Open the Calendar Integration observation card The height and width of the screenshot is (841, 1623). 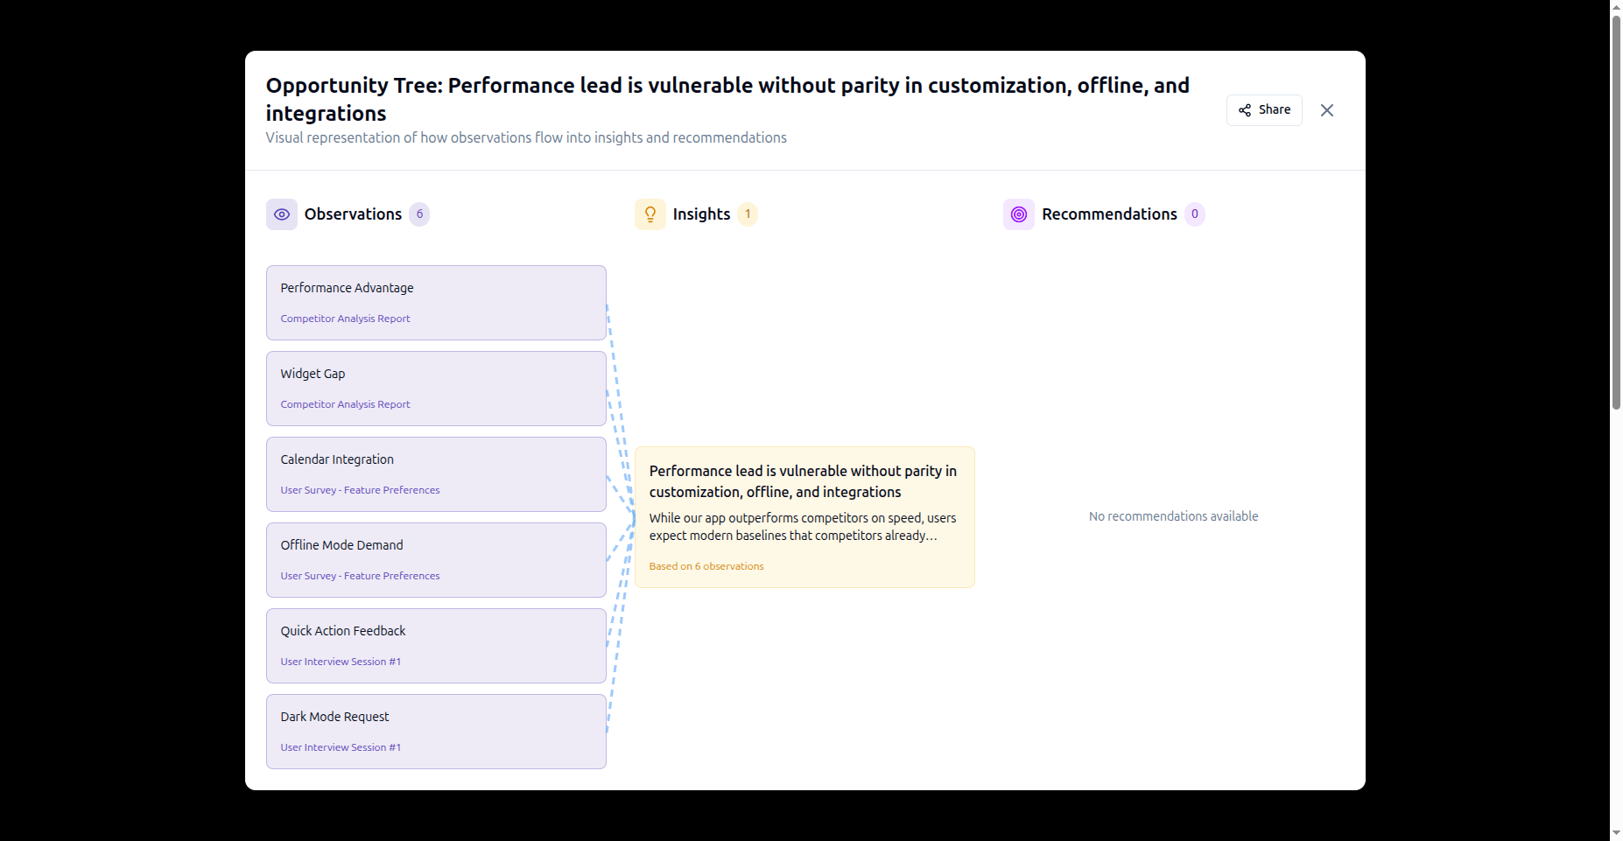[435, 473]
